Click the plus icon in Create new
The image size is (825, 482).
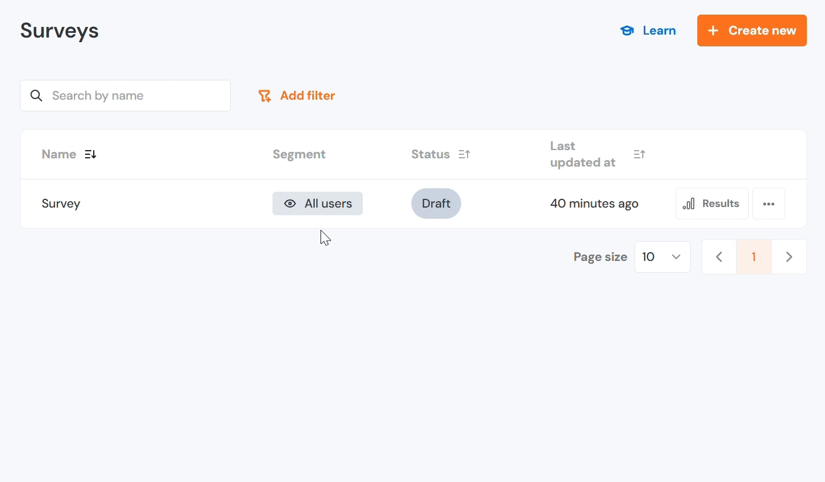click(712, 30)
